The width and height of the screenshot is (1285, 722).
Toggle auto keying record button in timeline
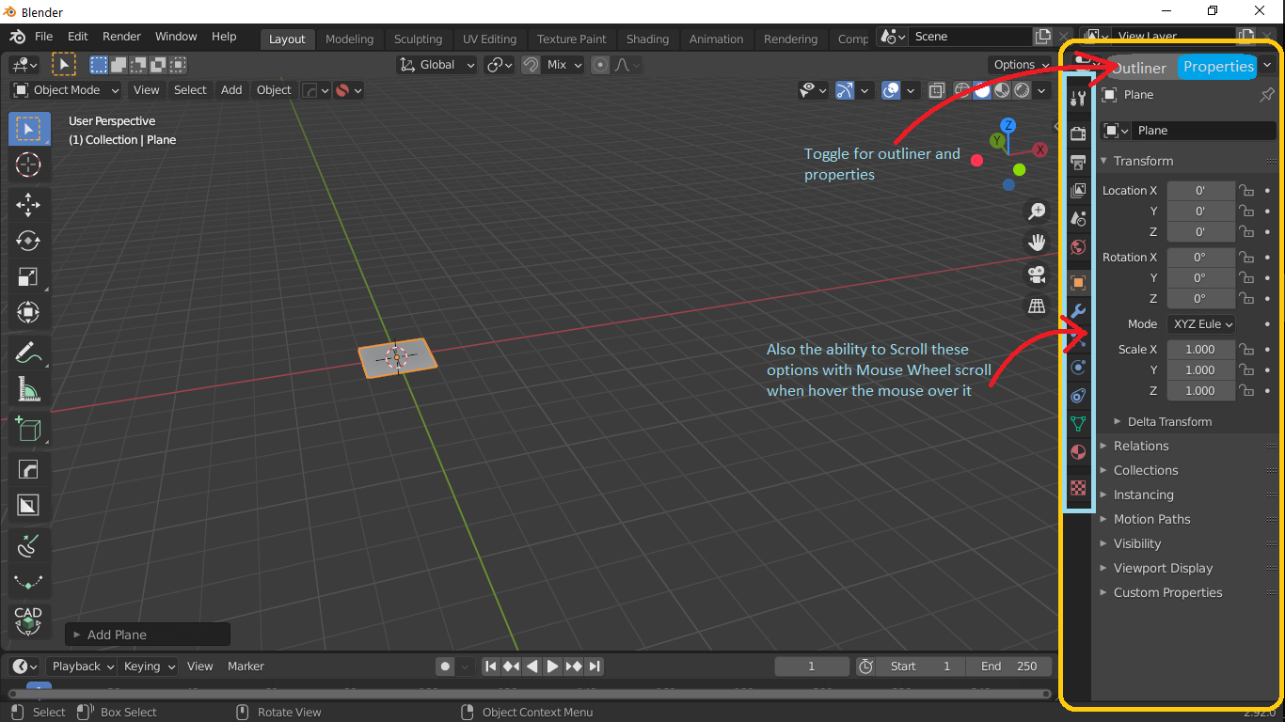[x=445, y=666]
